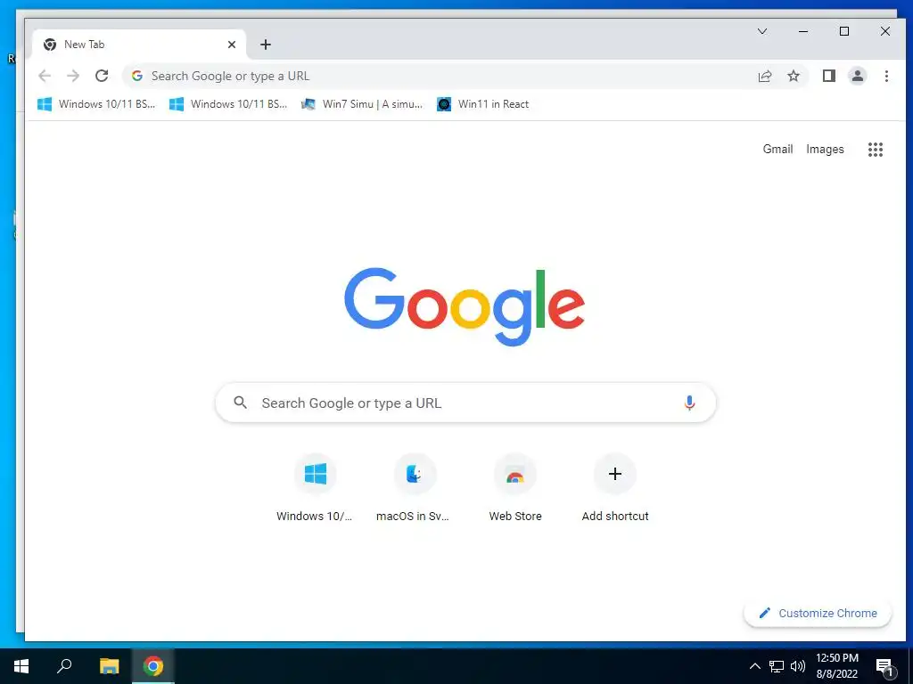This screenshot has height=684, width=913.
Task: Start voice search with the microphone
Action: click(689, 403)
